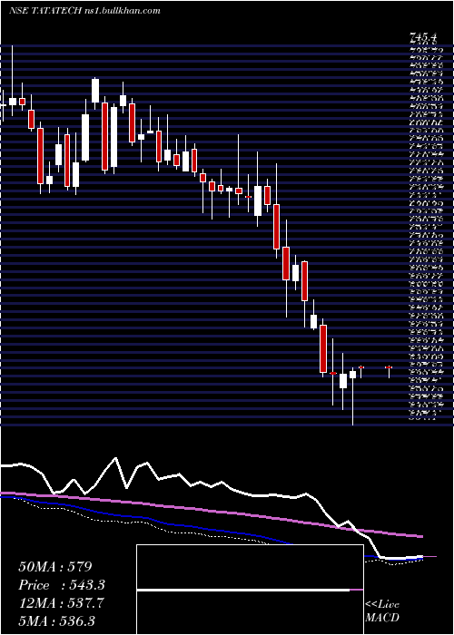Click the last red candlestick at far right
The width and height of the screenshot is (454, 635).
389,371
